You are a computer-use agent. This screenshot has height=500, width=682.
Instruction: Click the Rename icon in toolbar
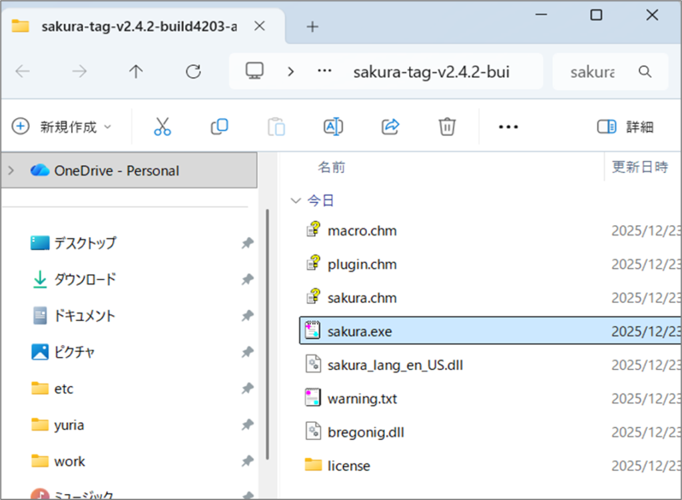coord(333,126)
